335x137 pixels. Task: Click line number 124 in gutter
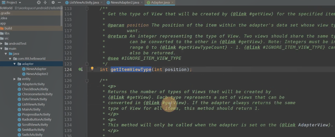tap(68, 70)
